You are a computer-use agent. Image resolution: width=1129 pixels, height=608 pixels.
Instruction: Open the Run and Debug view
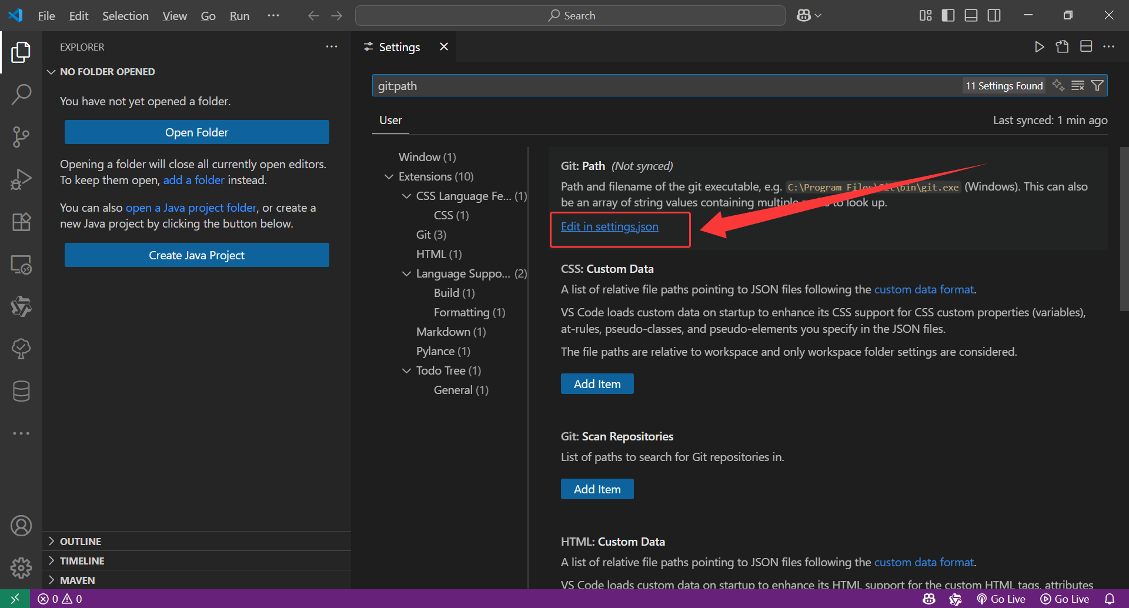coord(21,179)
